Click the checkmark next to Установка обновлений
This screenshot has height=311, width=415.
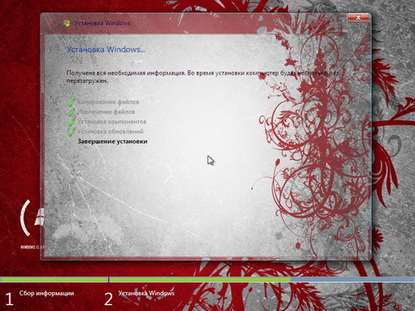(71, 132)
